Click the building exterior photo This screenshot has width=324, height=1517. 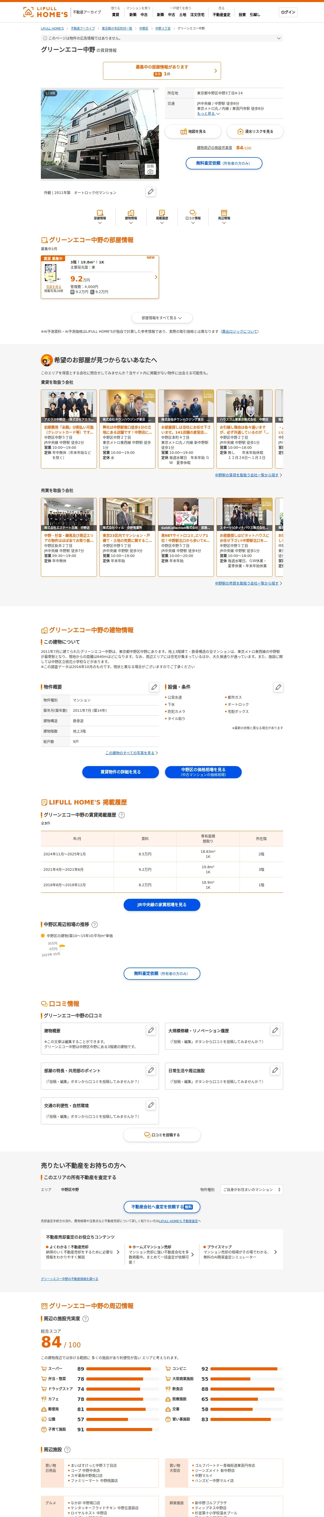coord(99,134)
